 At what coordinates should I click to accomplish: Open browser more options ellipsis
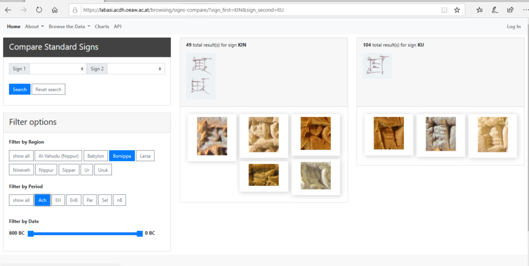coord(525,10)
